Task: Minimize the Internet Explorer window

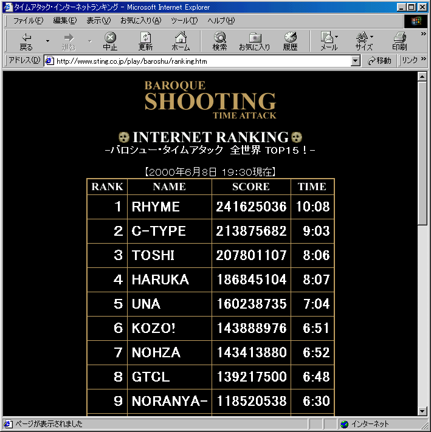Action: (401, 7)
